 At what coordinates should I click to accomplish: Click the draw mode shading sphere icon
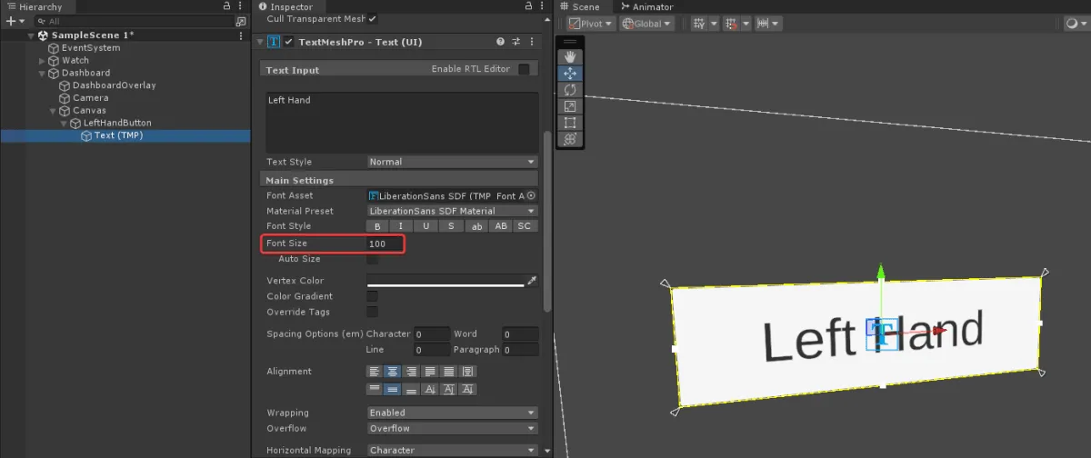[1071, 24]
